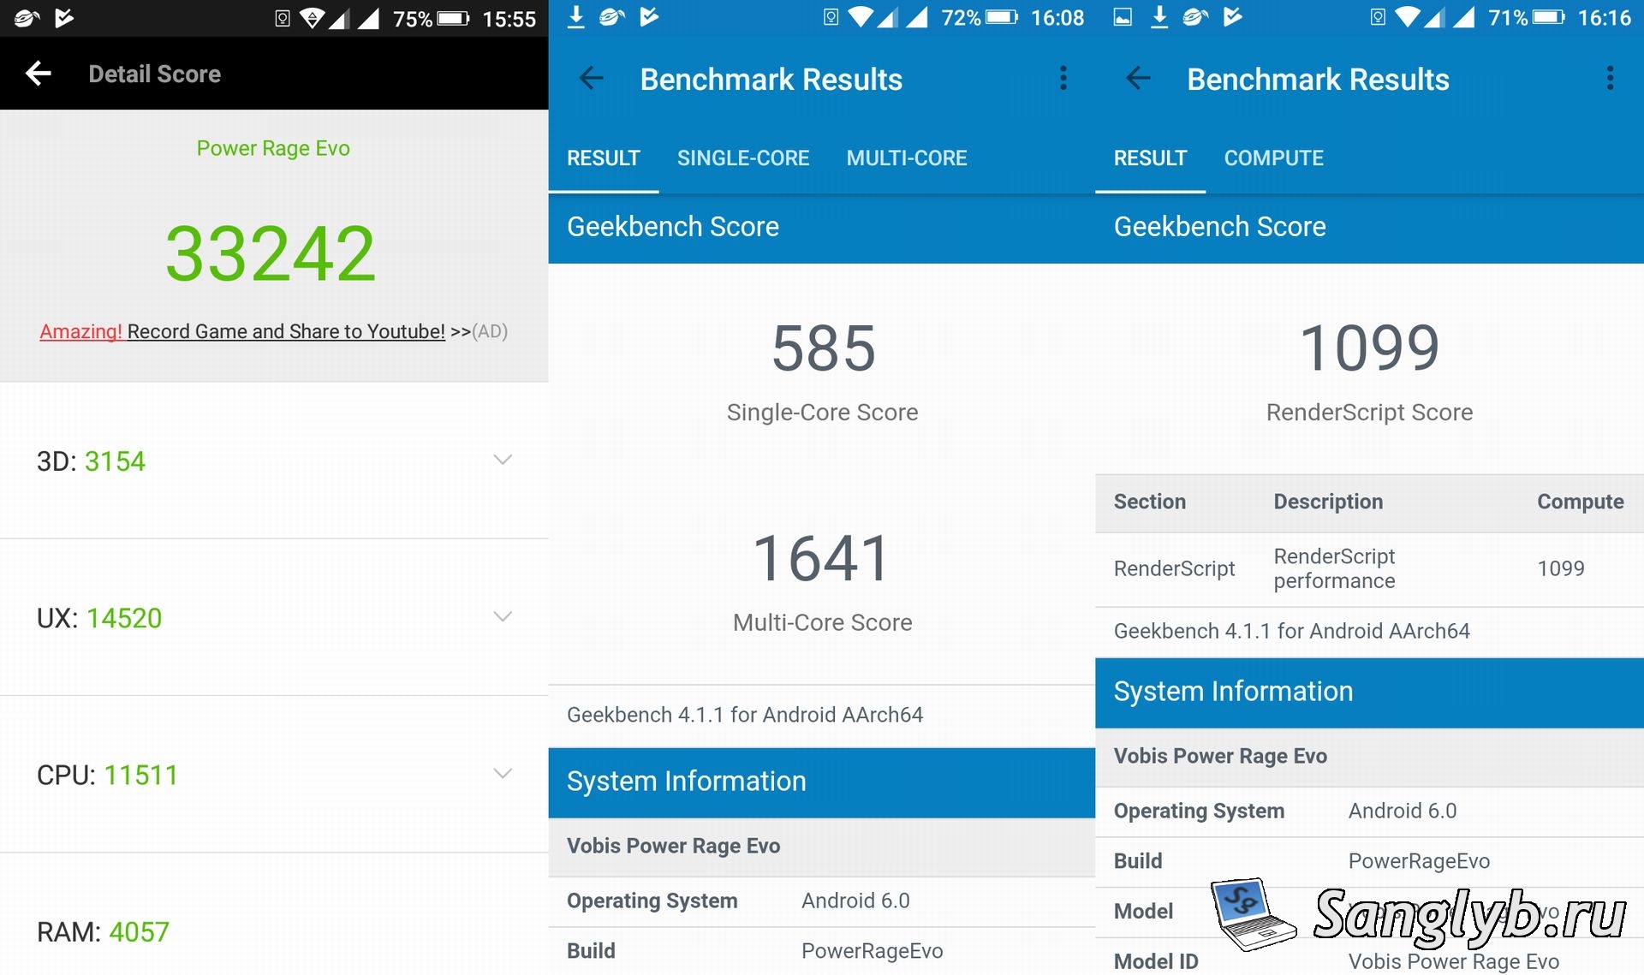
Task: Expand the UX score details
Action: (x=503, y=616)
